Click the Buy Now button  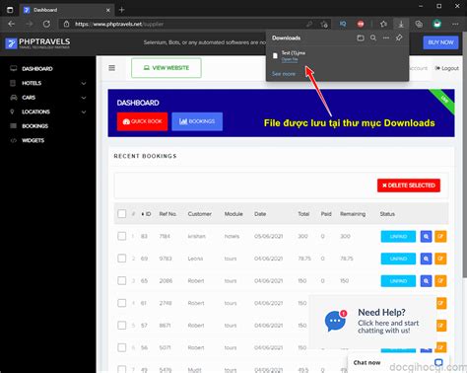tap(440, 42)
